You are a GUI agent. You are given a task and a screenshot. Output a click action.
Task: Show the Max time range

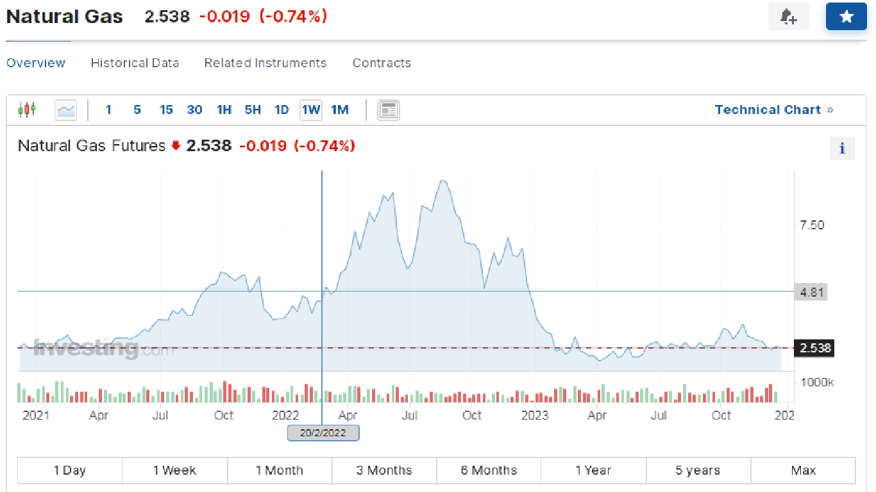(x=803, y=470)
